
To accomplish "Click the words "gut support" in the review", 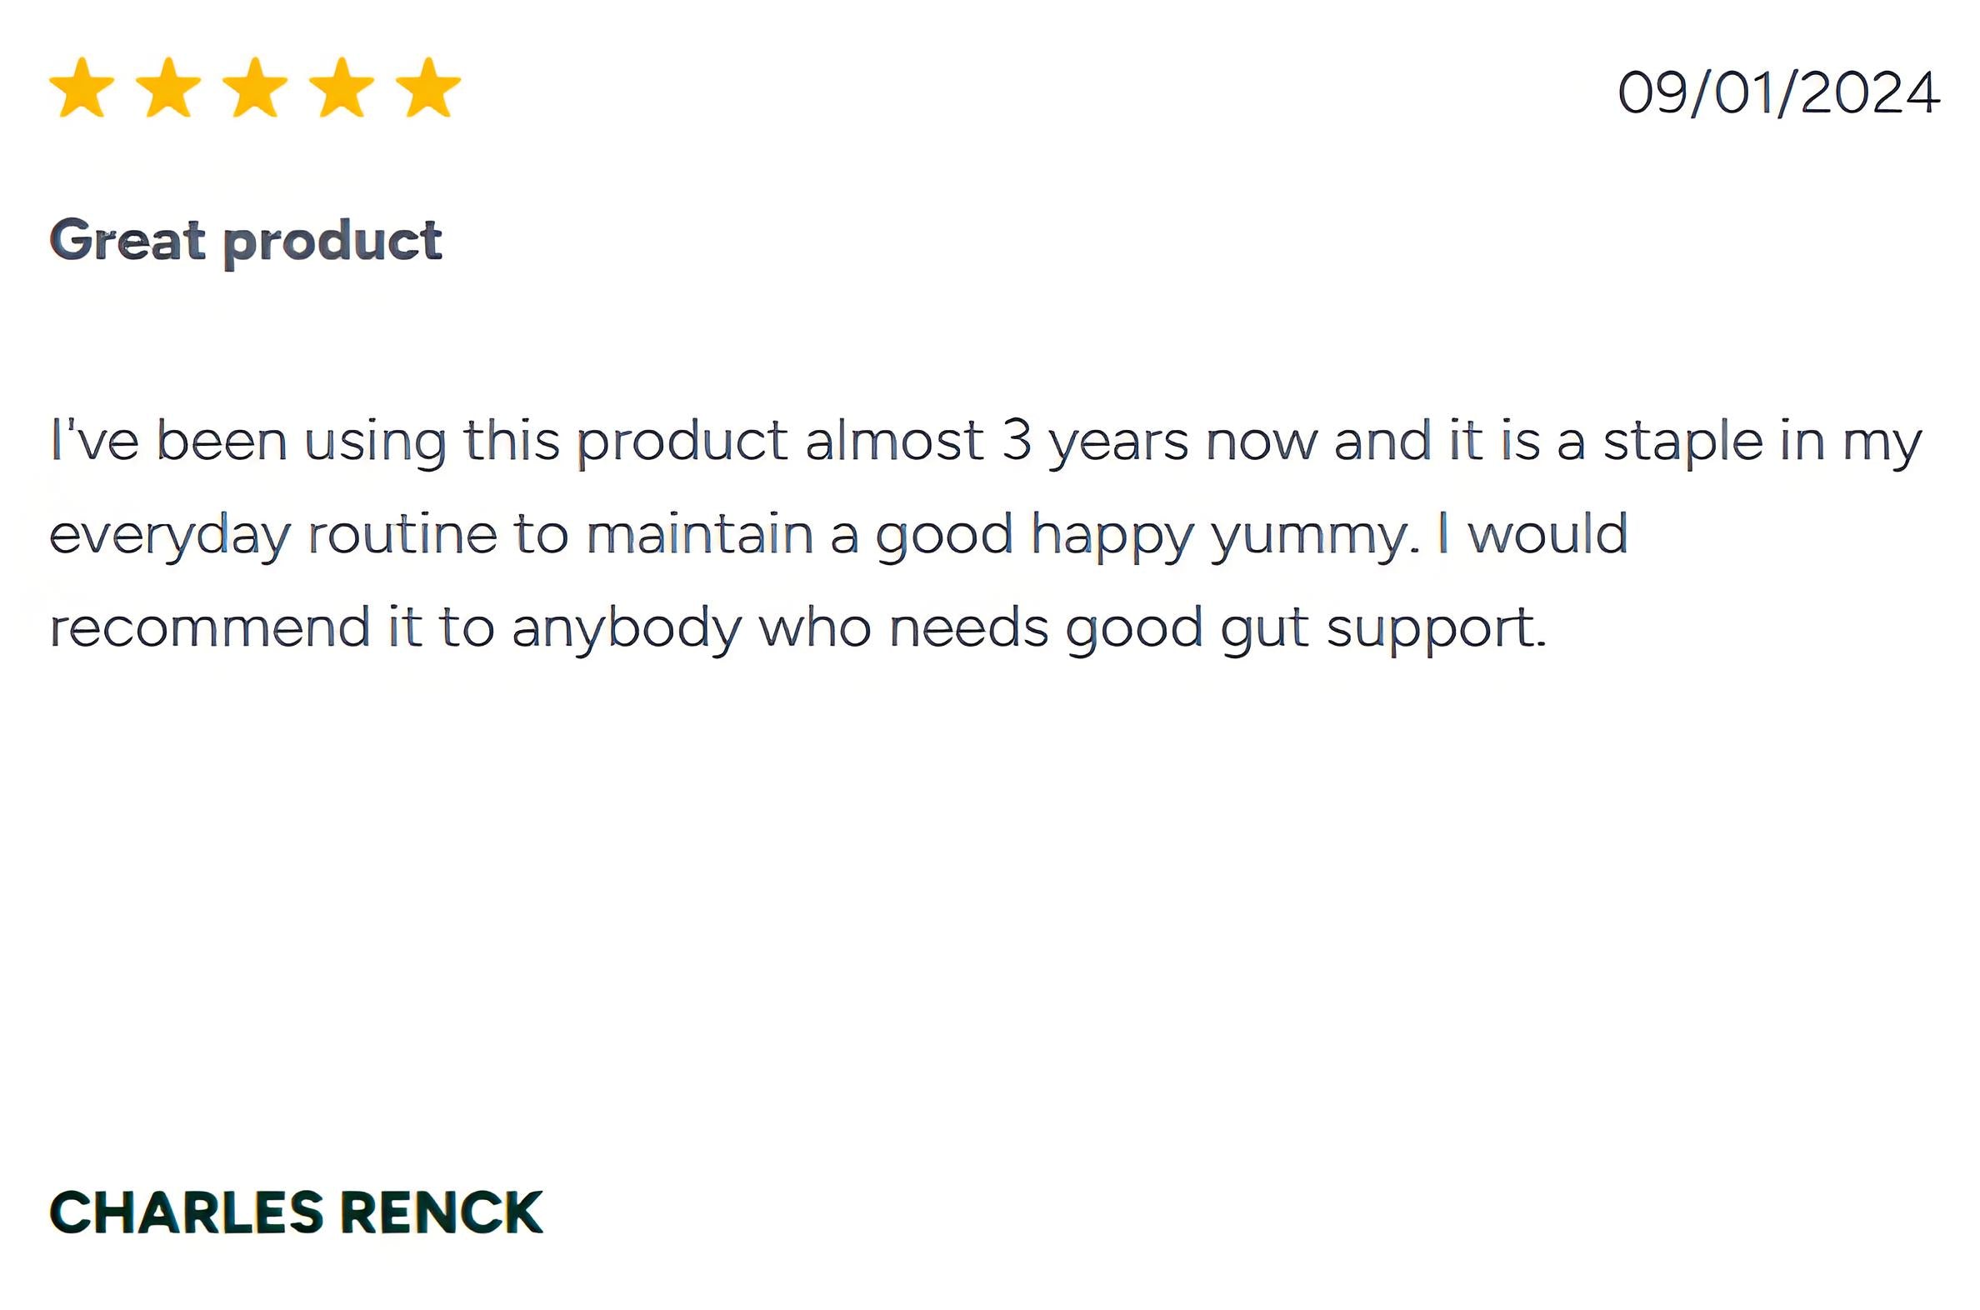I will point(1382,630).
